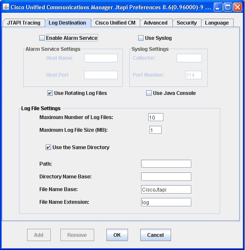Click the Add button
Viewport: 245px width, 250px height.
39,235
